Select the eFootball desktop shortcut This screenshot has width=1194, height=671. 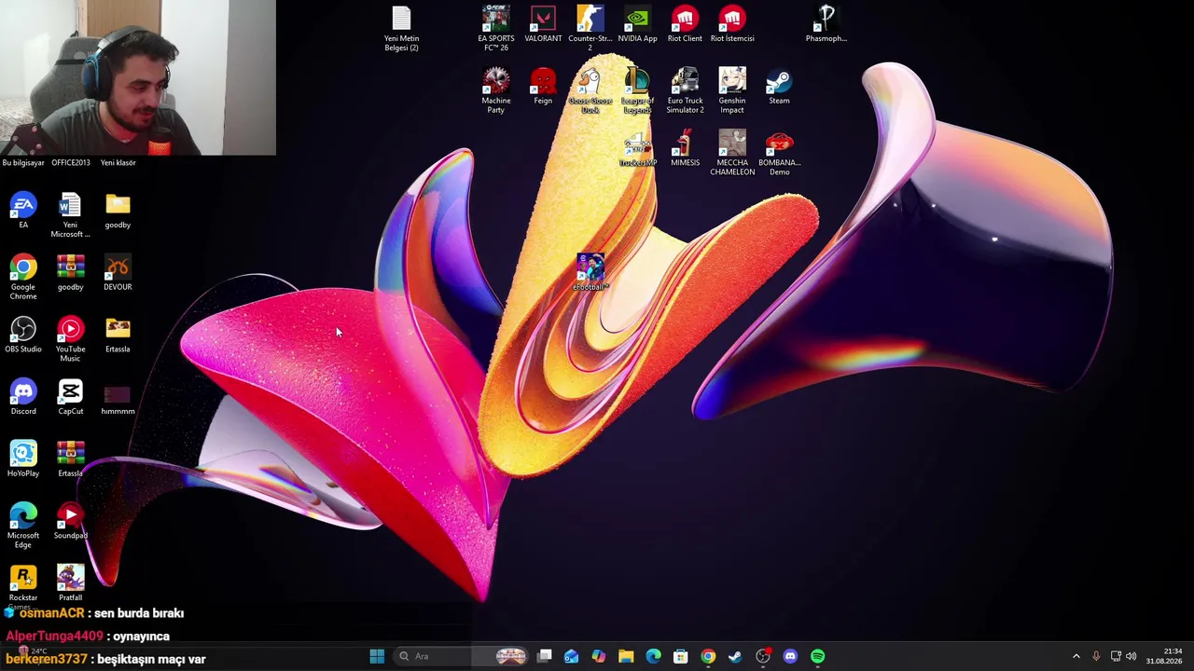pyautogui.click(x=590, y=273)
